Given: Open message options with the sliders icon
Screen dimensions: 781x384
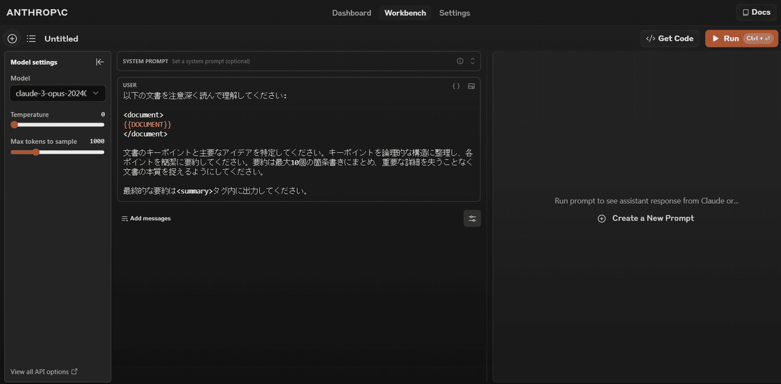Looking at the screenshot, I should tap(472, 218).
